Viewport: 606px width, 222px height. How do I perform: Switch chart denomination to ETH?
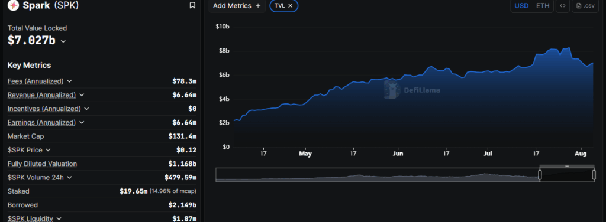click(x=543, y=6)
